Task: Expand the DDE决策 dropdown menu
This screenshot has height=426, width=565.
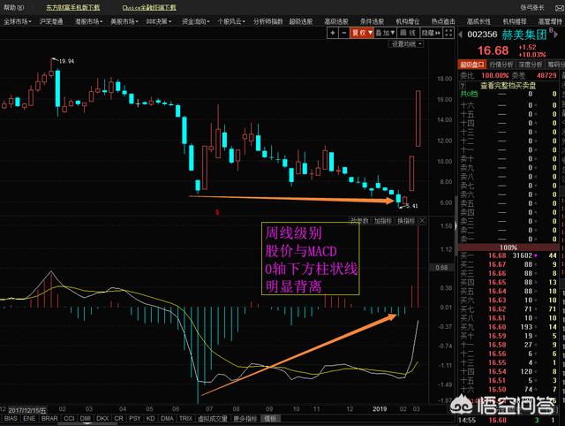Action: click(159, 21)
